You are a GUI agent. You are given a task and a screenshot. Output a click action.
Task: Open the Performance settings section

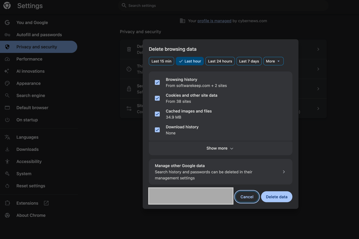39,59
